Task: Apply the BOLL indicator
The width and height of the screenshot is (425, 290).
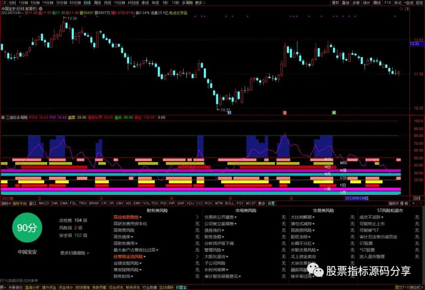Action: (229, 203)
